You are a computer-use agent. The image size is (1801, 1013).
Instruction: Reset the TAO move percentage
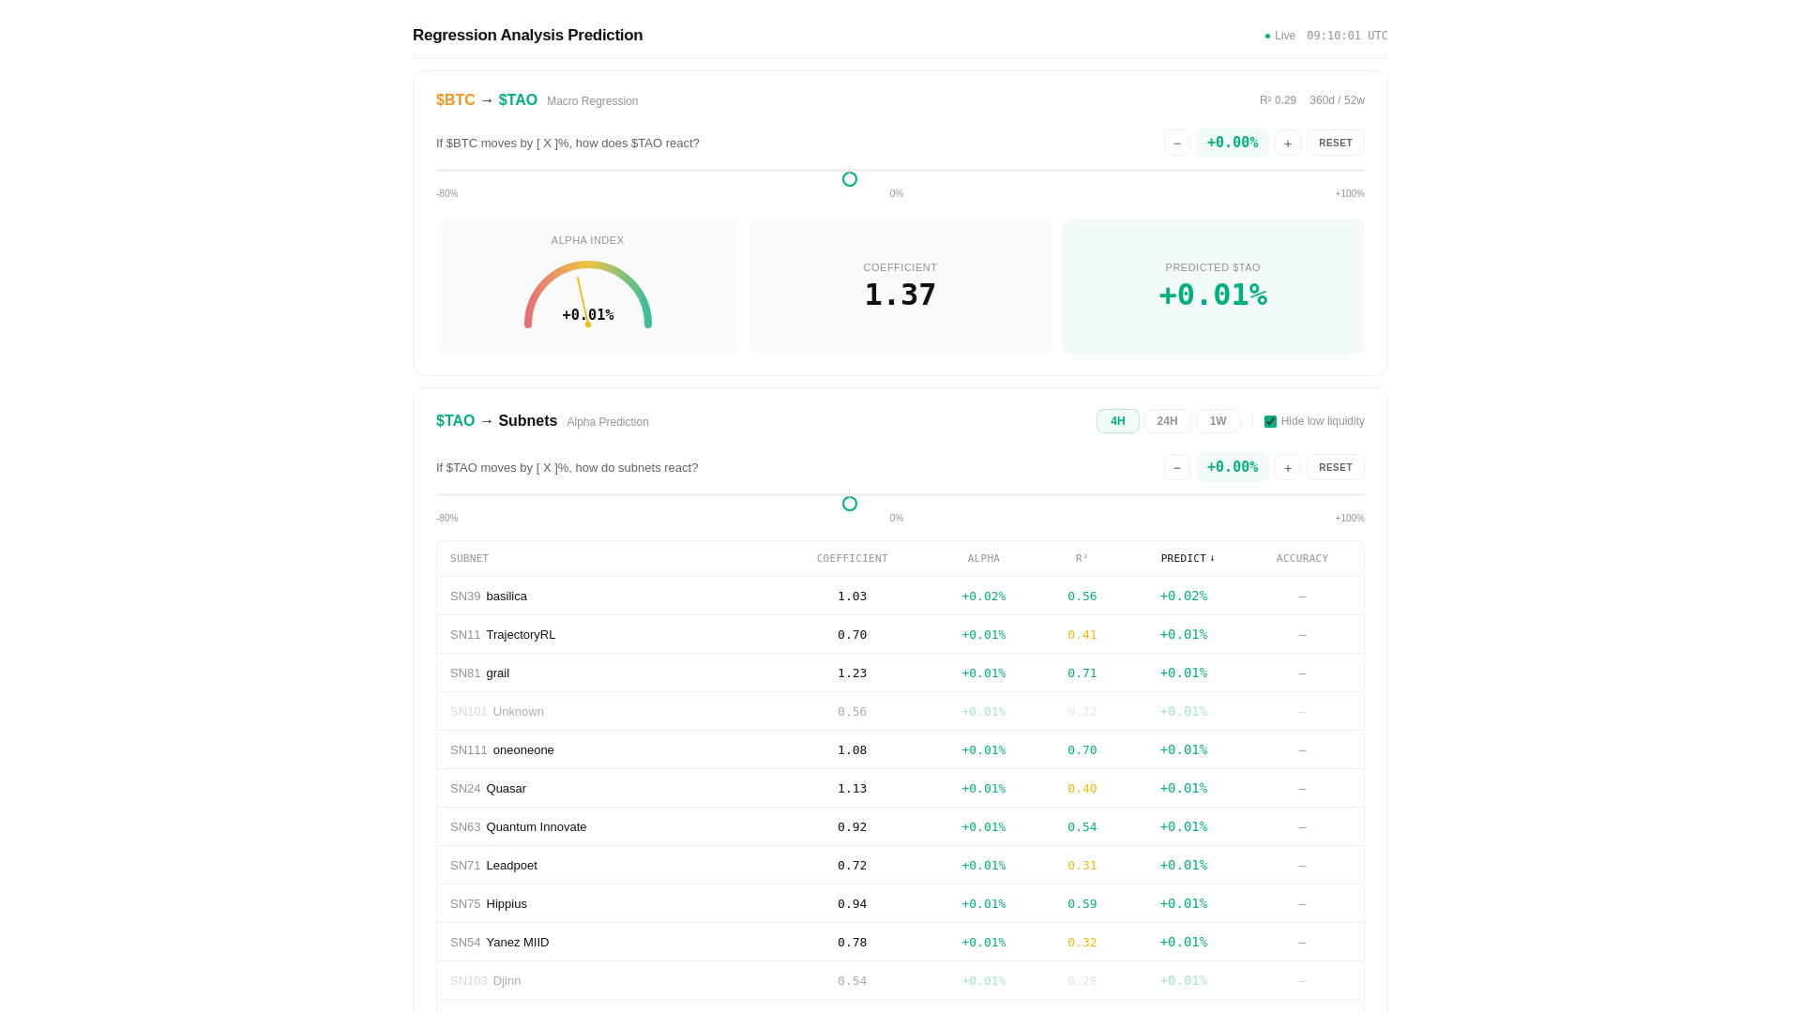tap(1335, 467)
